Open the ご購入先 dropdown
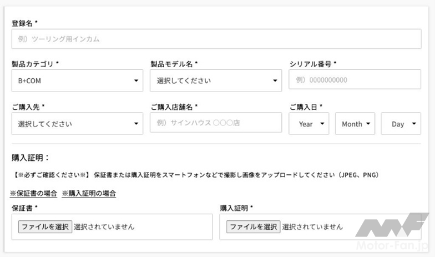 pyautogui.click(x=77, y=124)
